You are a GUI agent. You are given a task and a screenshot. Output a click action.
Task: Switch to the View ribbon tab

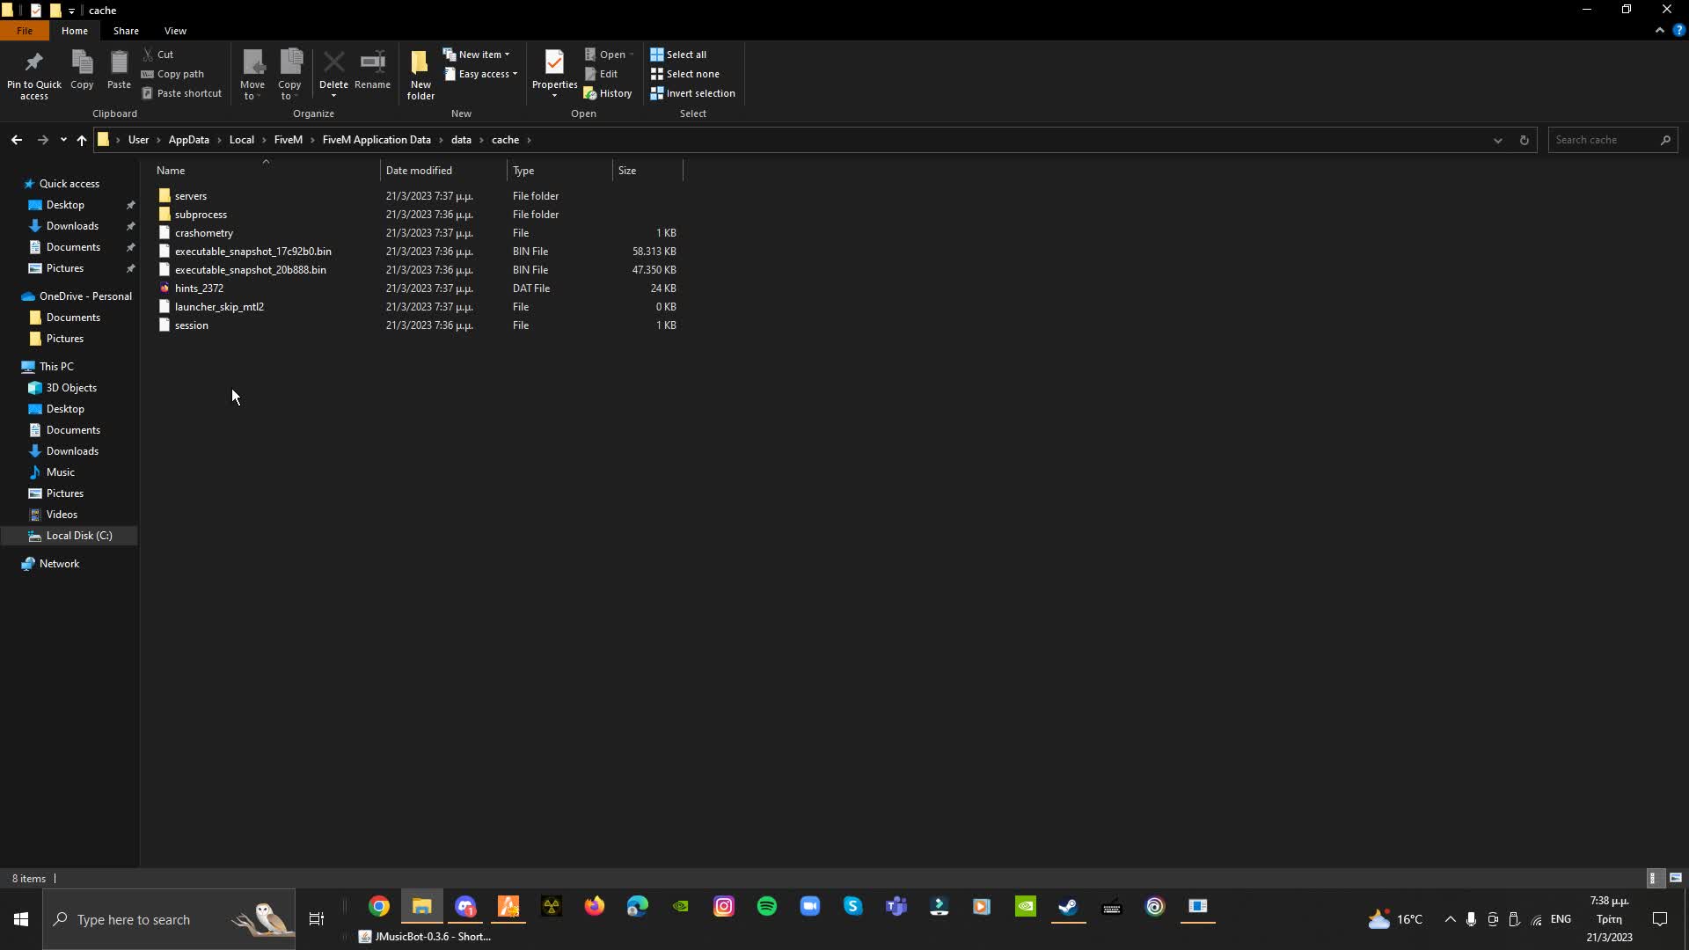(175, 31)
